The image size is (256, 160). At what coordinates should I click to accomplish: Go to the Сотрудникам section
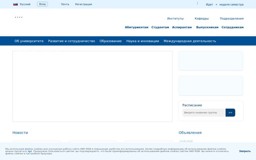click(233, 27)
